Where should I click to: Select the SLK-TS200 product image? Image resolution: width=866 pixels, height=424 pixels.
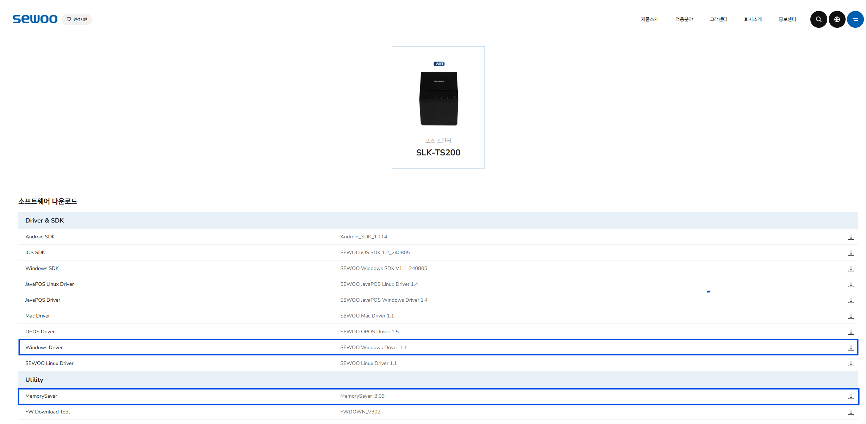438,98
